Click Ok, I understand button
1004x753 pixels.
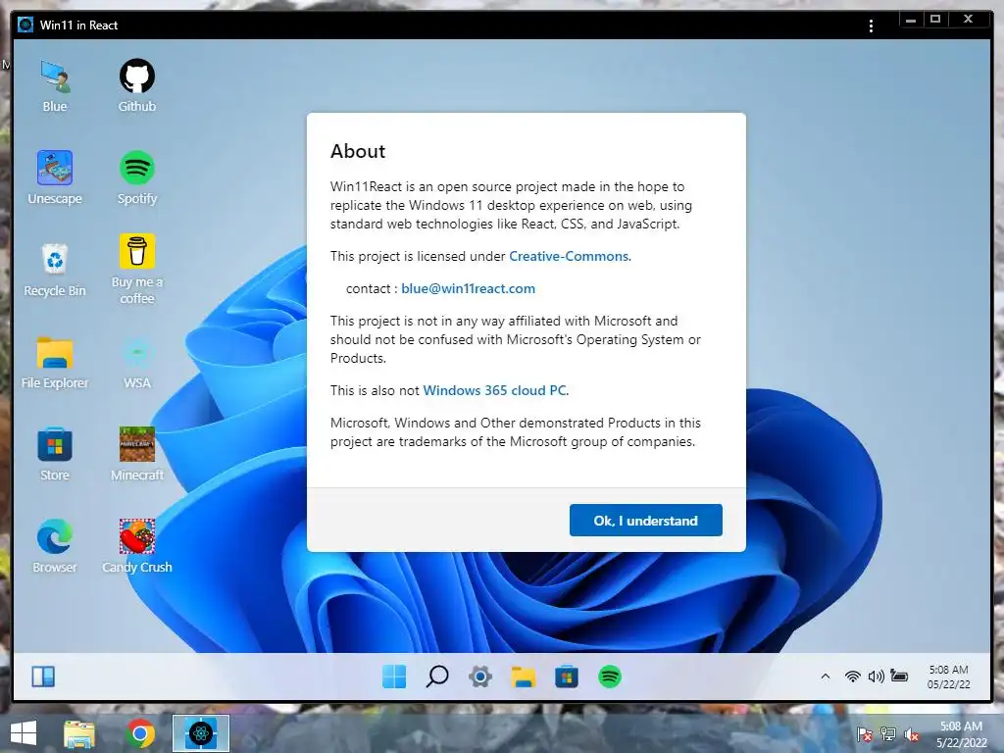[x=645, y=520]
